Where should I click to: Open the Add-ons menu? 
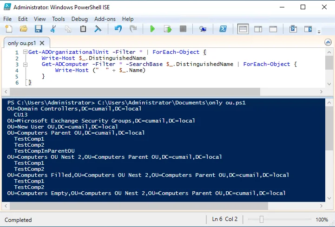[x=105, y=19]
